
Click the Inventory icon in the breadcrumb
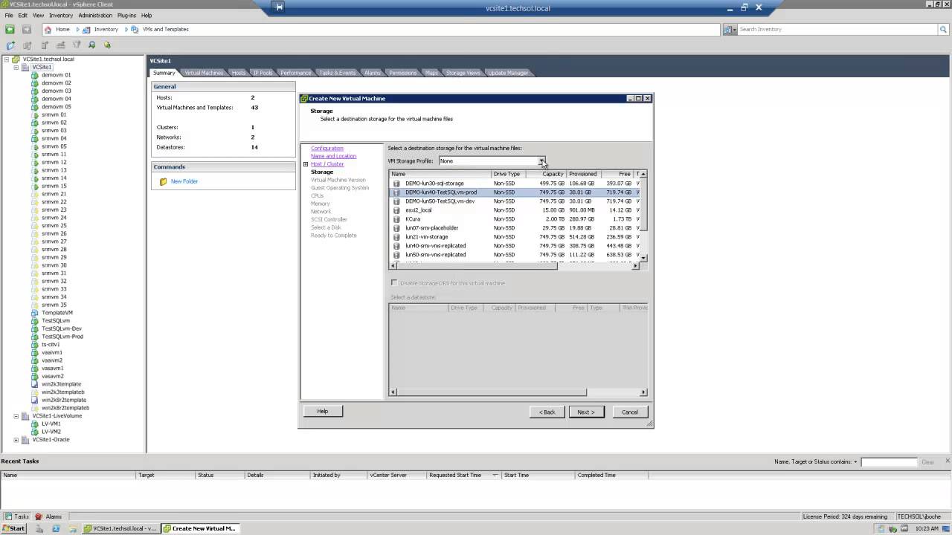click(x=86, y=30)
